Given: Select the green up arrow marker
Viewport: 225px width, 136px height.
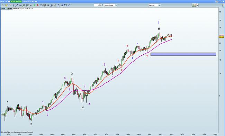Looking at the screenshot, I should click(x=34, y=5).
